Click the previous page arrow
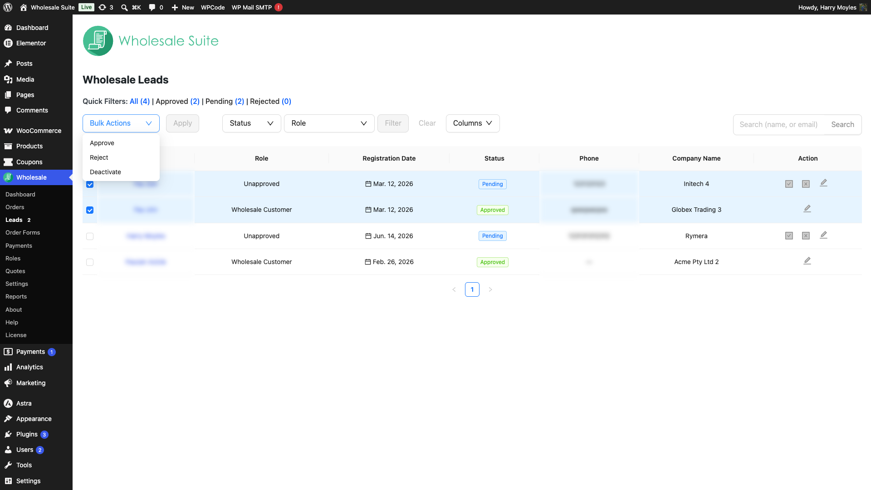Viewport: 871px width, 490px height. 454,289
